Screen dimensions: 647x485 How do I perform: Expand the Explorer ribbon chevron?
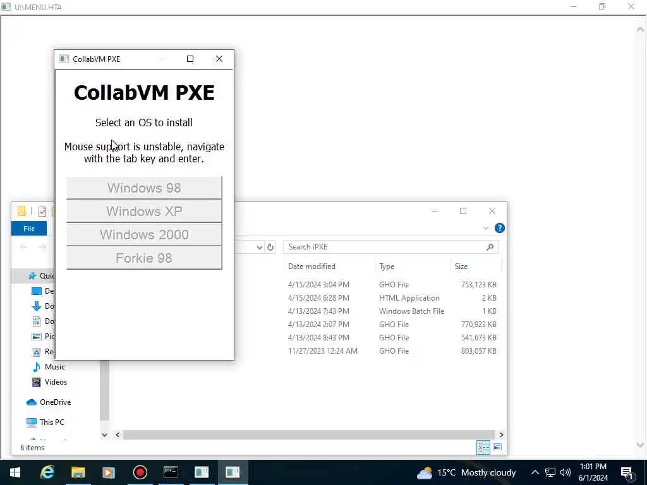pos(486,228)
